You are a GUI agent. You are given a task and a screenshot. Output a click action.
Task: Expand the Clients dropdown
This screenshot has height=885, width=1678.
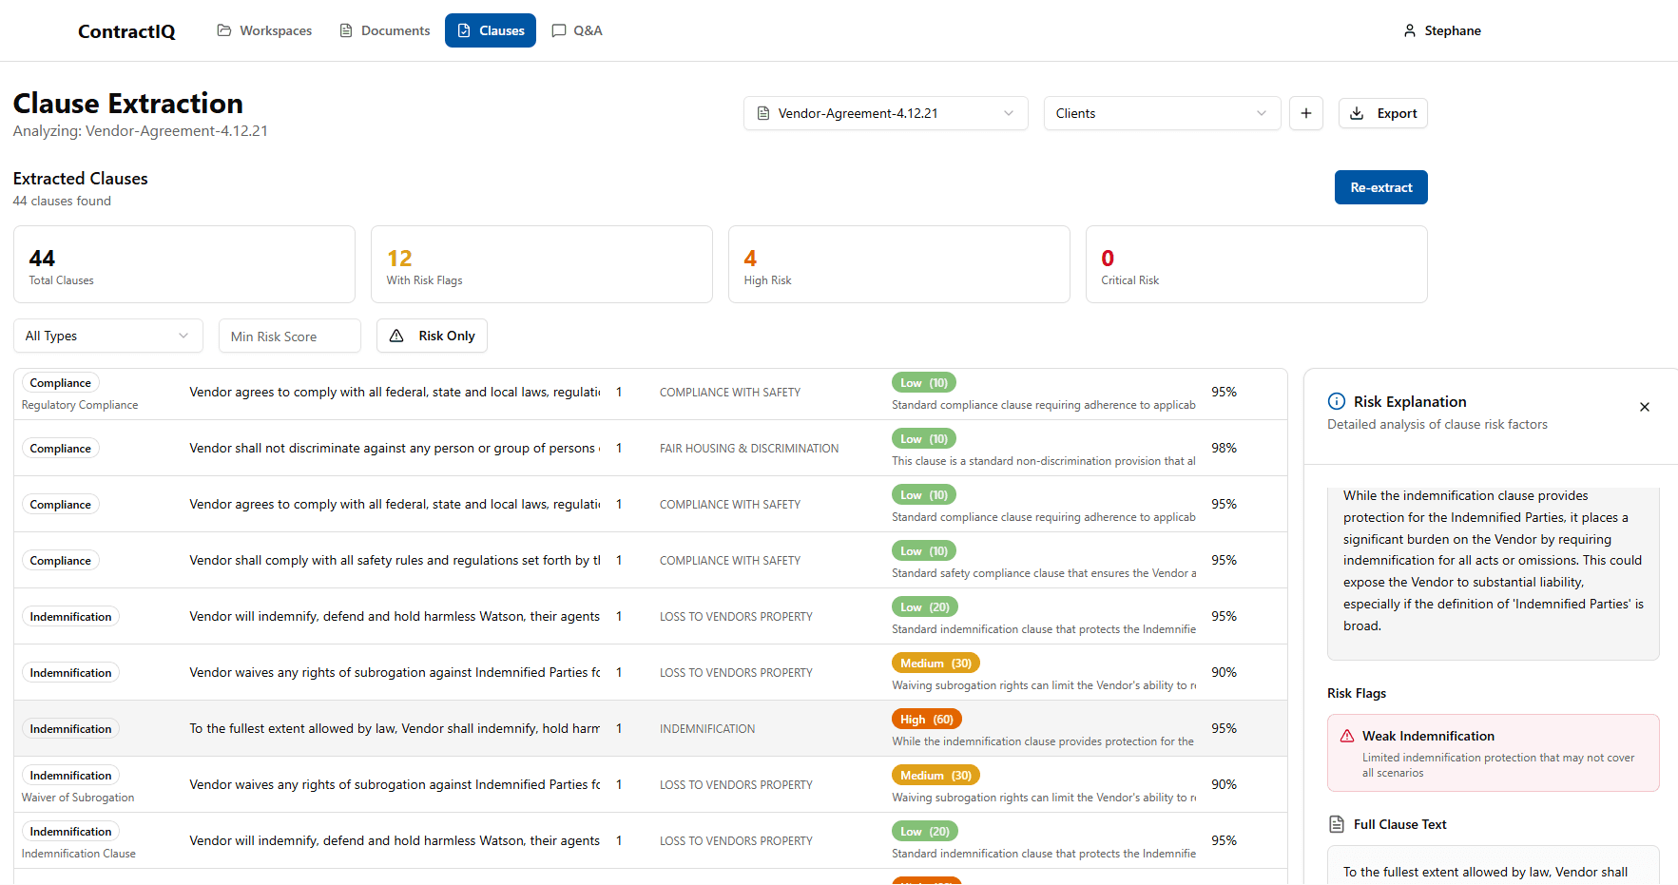pyautogui.click(x=1161, y=113)
